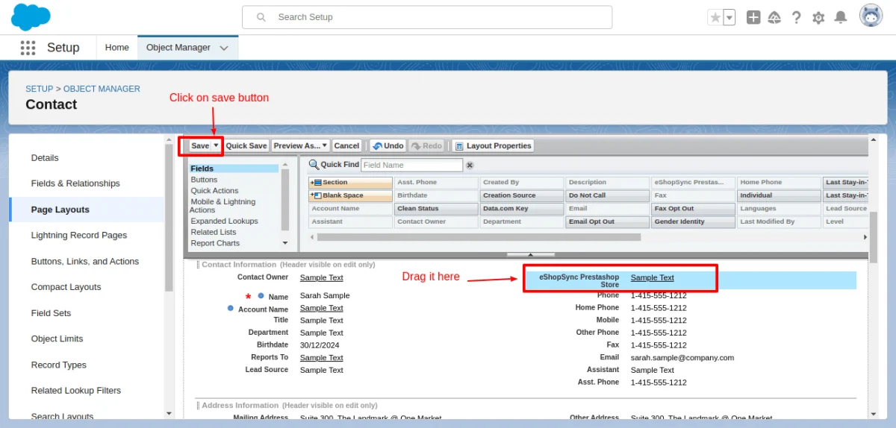
Task: Open the App Launcher grid icon
Action: [x=28, y=48]
